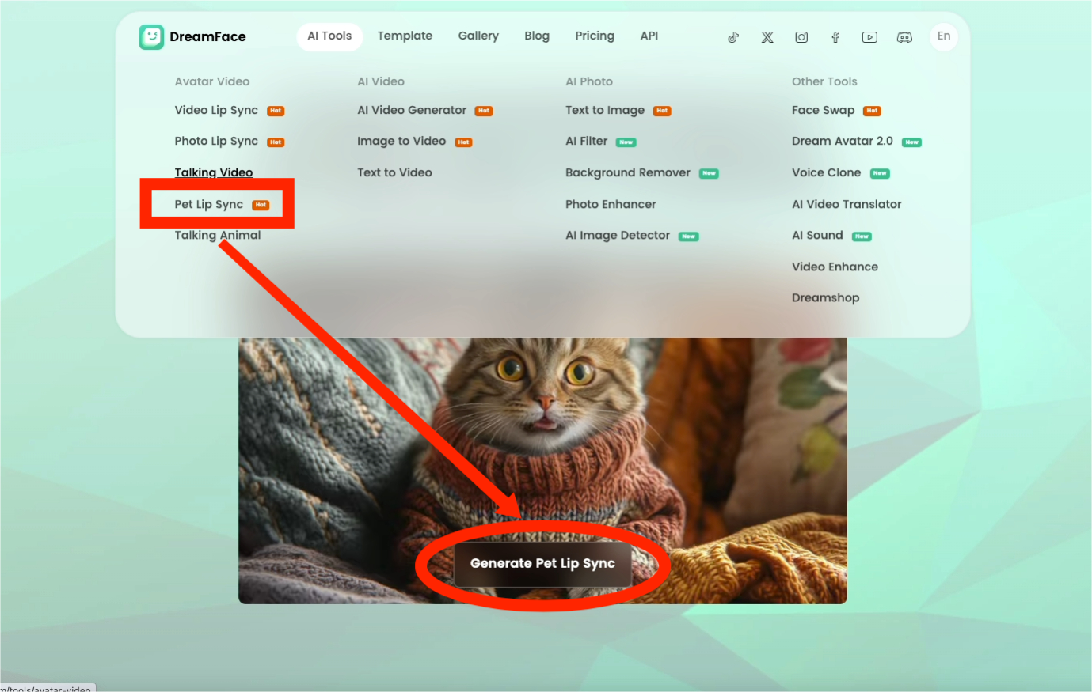Go to the Gallery page
The image size is (1092, 692).
(478, 36)
